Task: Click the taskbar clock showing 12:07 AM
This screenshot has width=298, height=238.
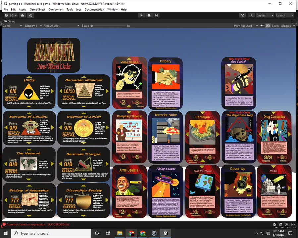Action: click(278, 233)
